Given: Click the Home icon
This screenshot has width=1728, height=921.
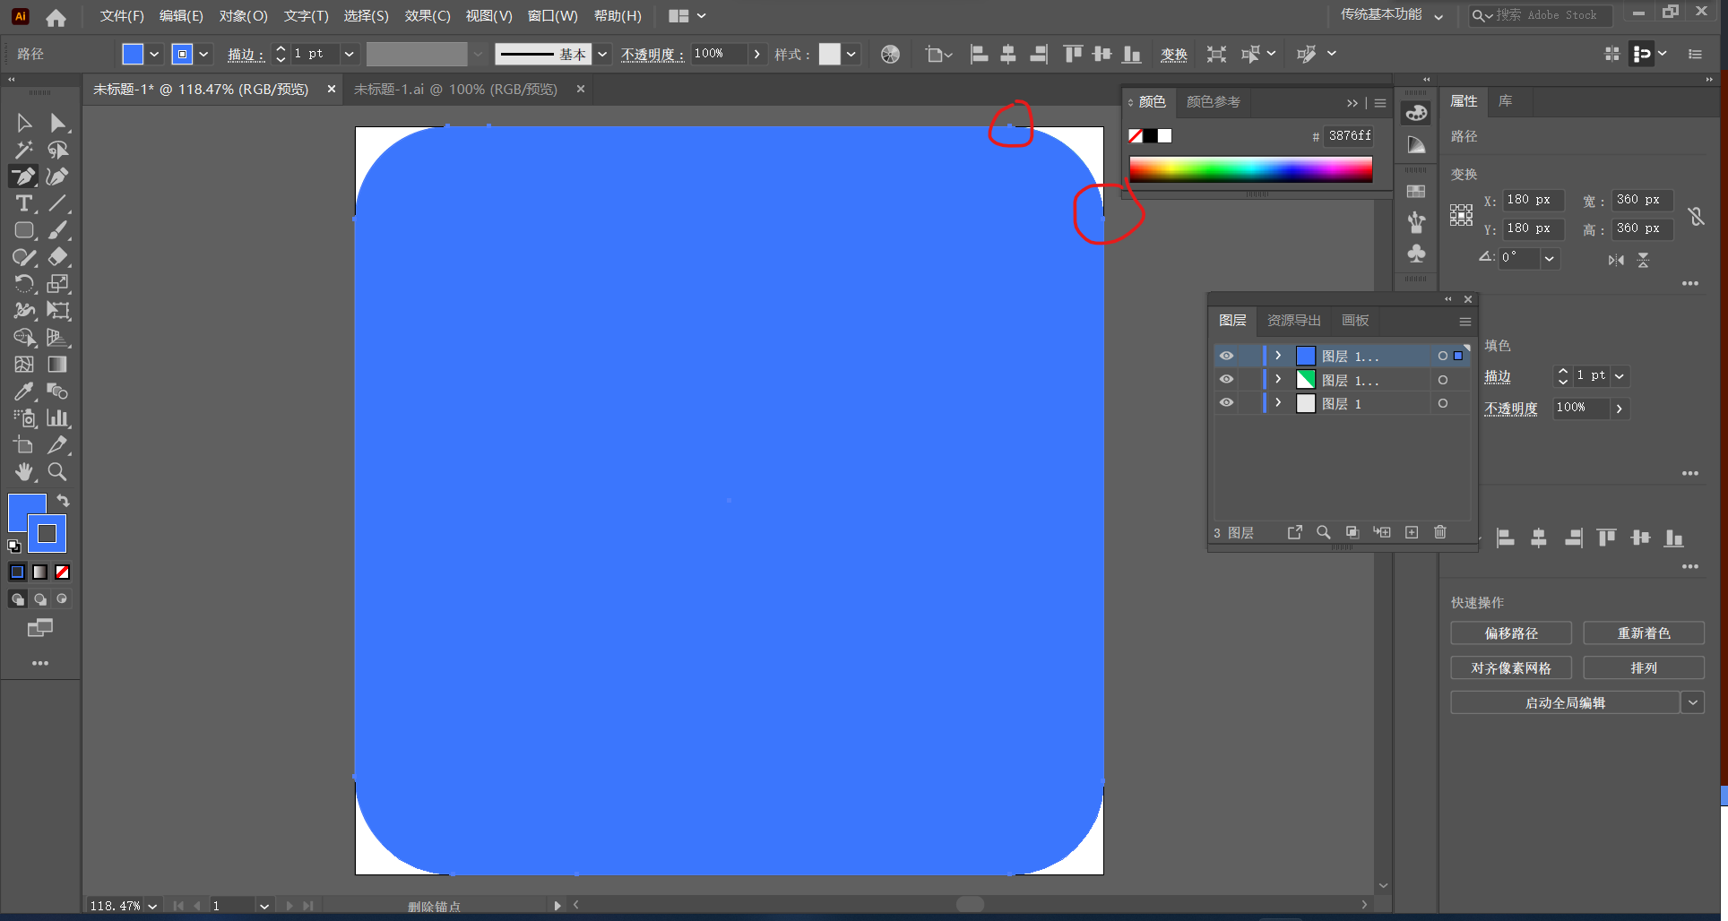Looking at the screenshot, I should pyautogui.click(x=56, y=17).
